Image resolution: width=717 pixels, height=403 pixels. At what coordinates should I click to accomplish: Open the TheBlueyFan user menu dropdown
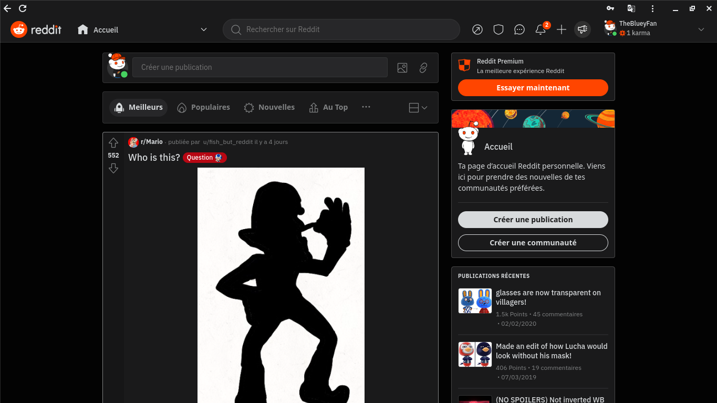click(701, 30)
